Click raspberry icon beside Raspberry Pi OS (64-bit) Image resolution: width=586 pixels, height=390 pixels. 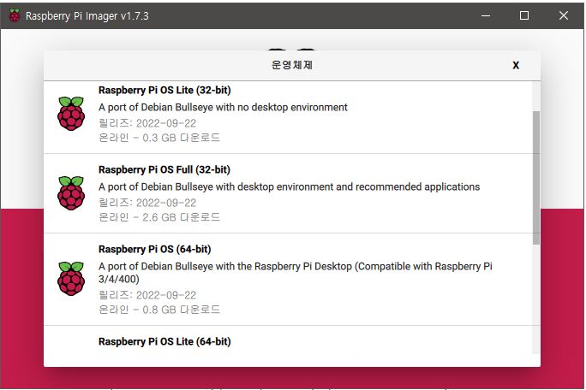71,279
